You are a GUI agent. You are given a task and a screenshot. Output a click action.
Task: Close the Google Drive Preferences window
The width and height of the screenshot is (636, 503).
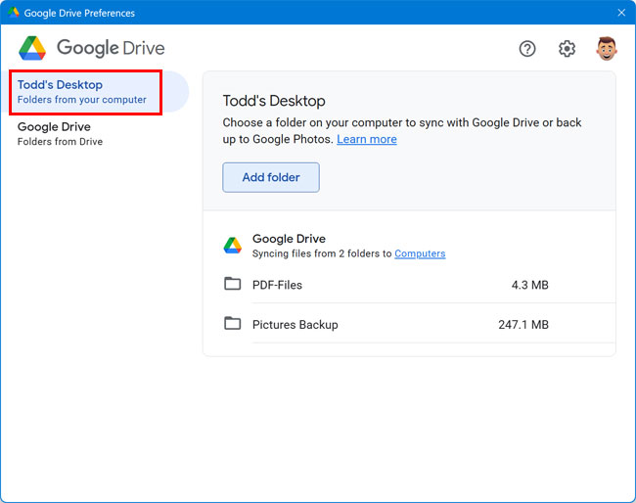[x=621, y=13]
